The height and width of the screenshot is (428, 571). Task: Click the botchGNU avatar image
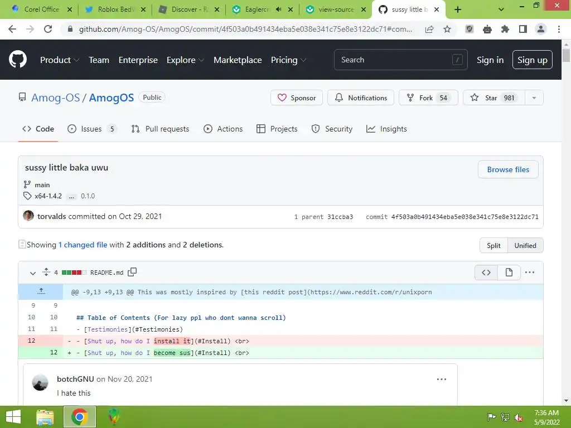(x=40, y=382)
